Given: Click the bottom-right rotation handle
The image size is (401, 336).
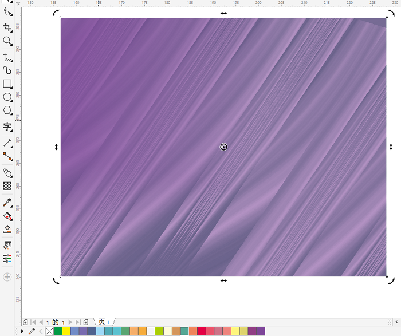Looking at the screenshot, I should pyautogui.click(x=391, y=280).
